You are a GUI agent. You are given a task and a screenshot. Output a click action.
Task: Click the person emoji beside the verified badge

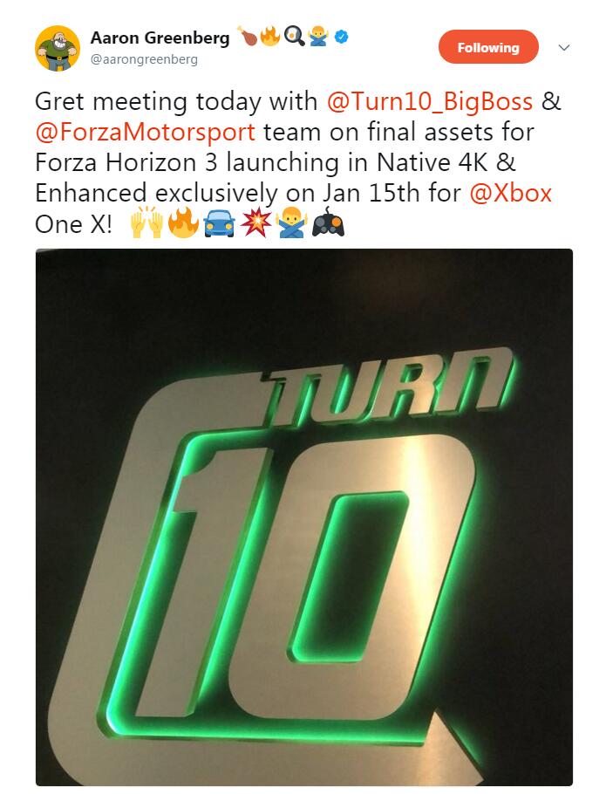point(318,37)
